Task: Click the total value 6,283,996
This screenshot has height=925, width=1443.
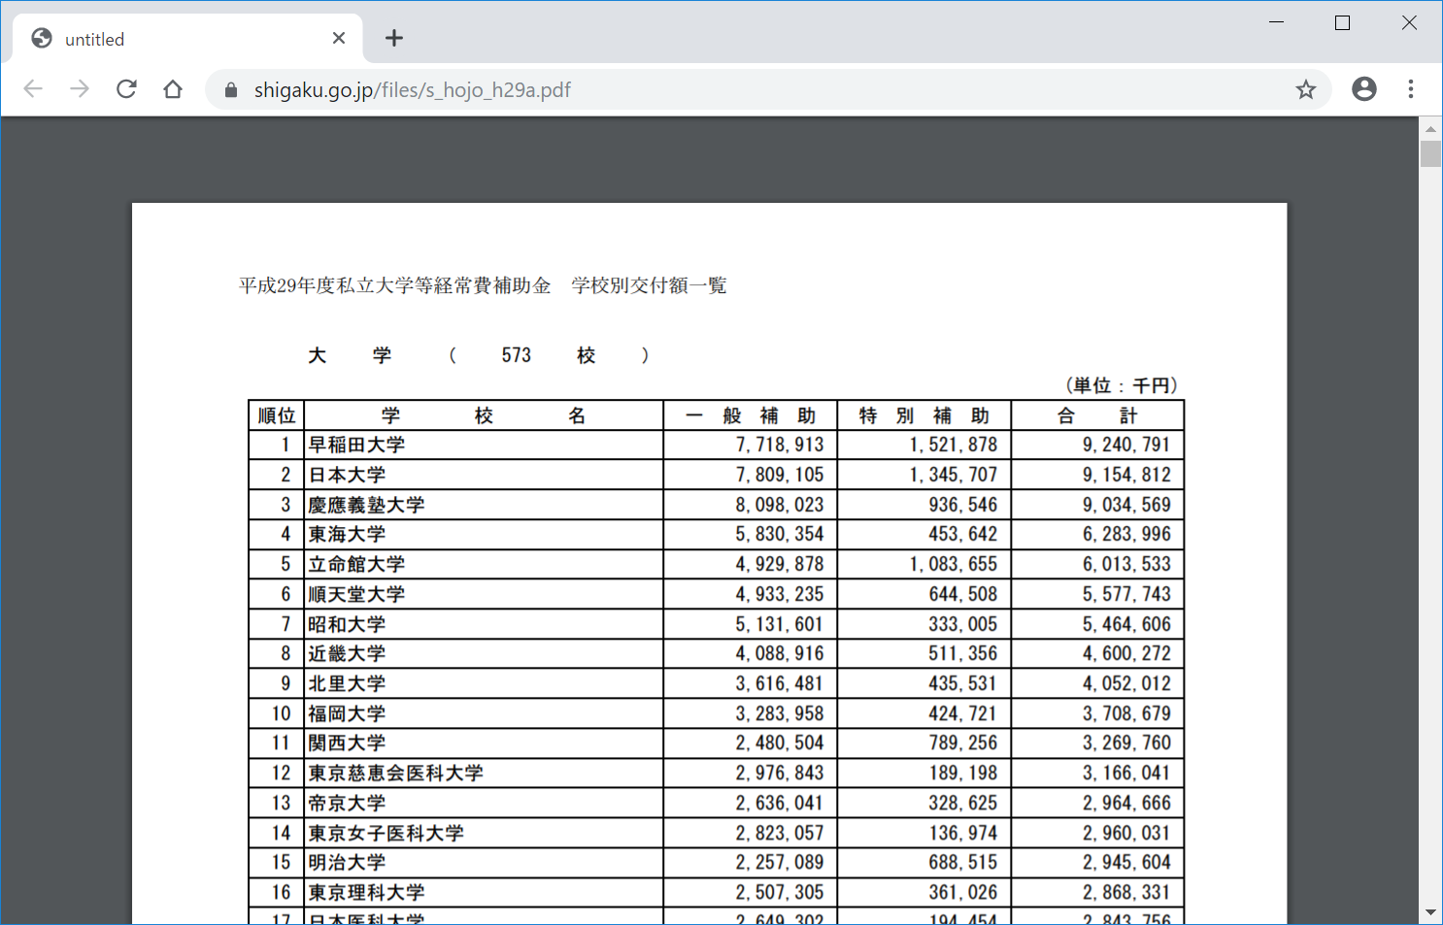Action: coord(1126,534)
